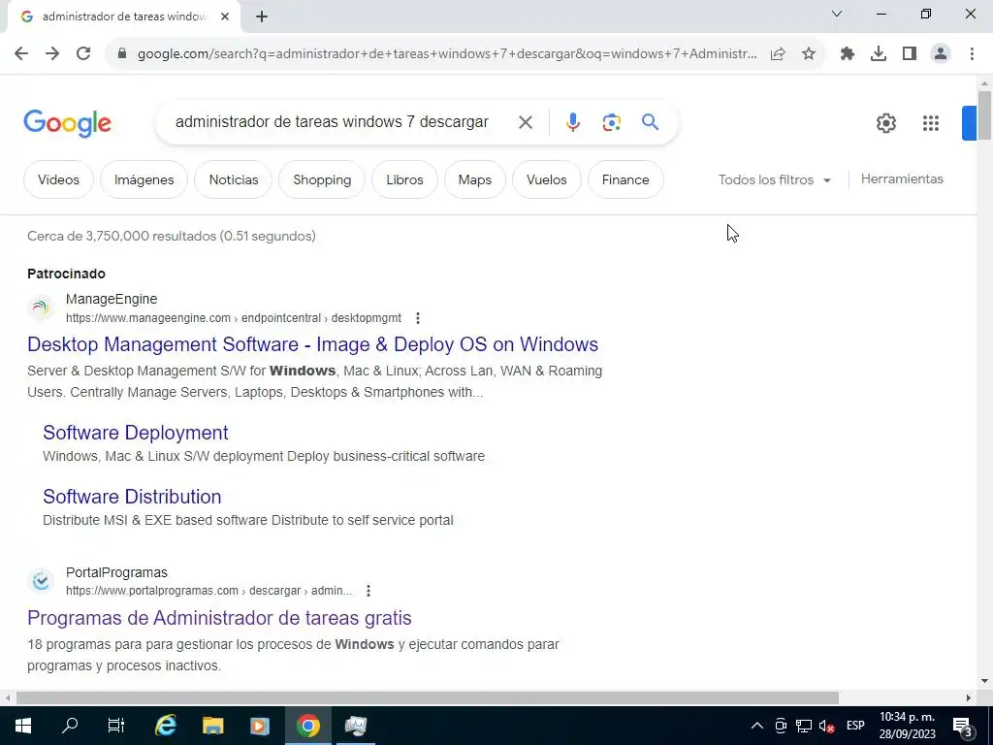Open Windows taskbar search

coord(70,726)
